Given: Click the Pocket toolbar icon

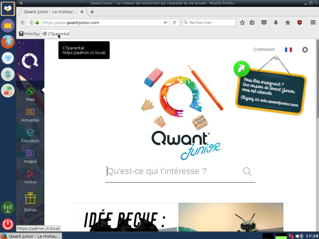Looking at the screenshot, I should point(264,23).
